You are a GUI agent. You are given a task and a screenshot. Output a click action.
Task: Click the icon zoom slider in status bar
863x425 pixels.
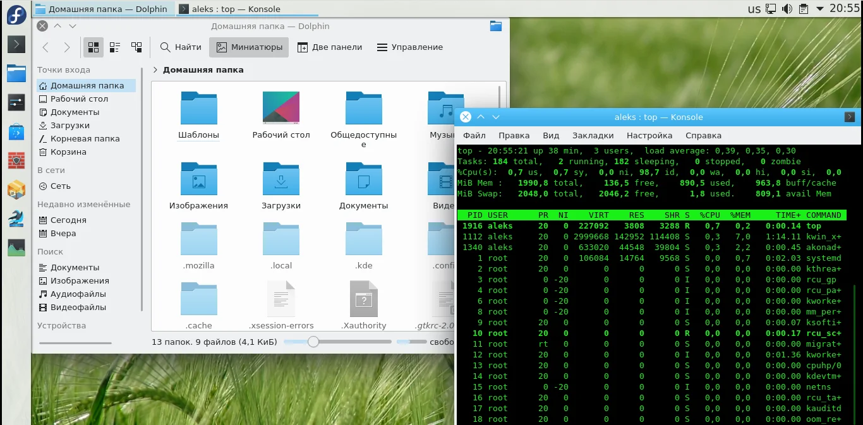click(x=313, y=342)
